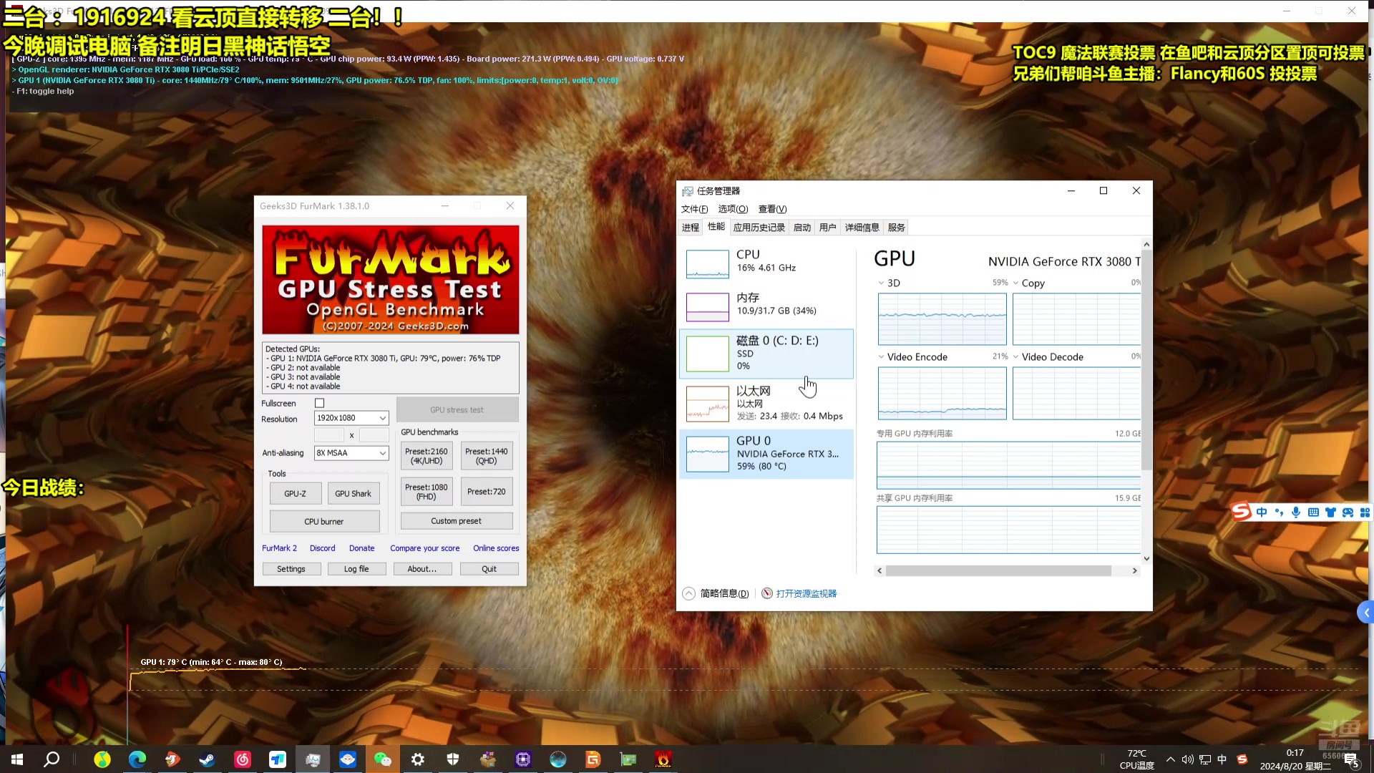Image resolution: width=1374 pixels, height=773 pixels.
Task: Open Steam from the taskbar
Action: pos(208,759)
